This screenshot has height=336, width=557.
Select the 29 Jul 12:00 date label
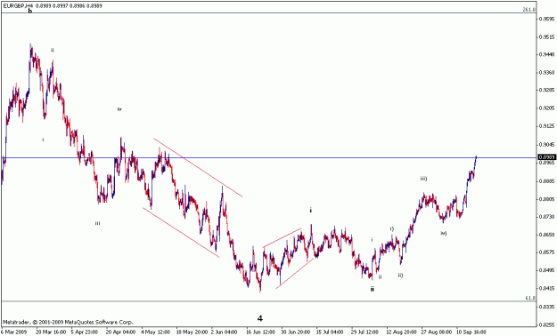[x=365, y=332]
